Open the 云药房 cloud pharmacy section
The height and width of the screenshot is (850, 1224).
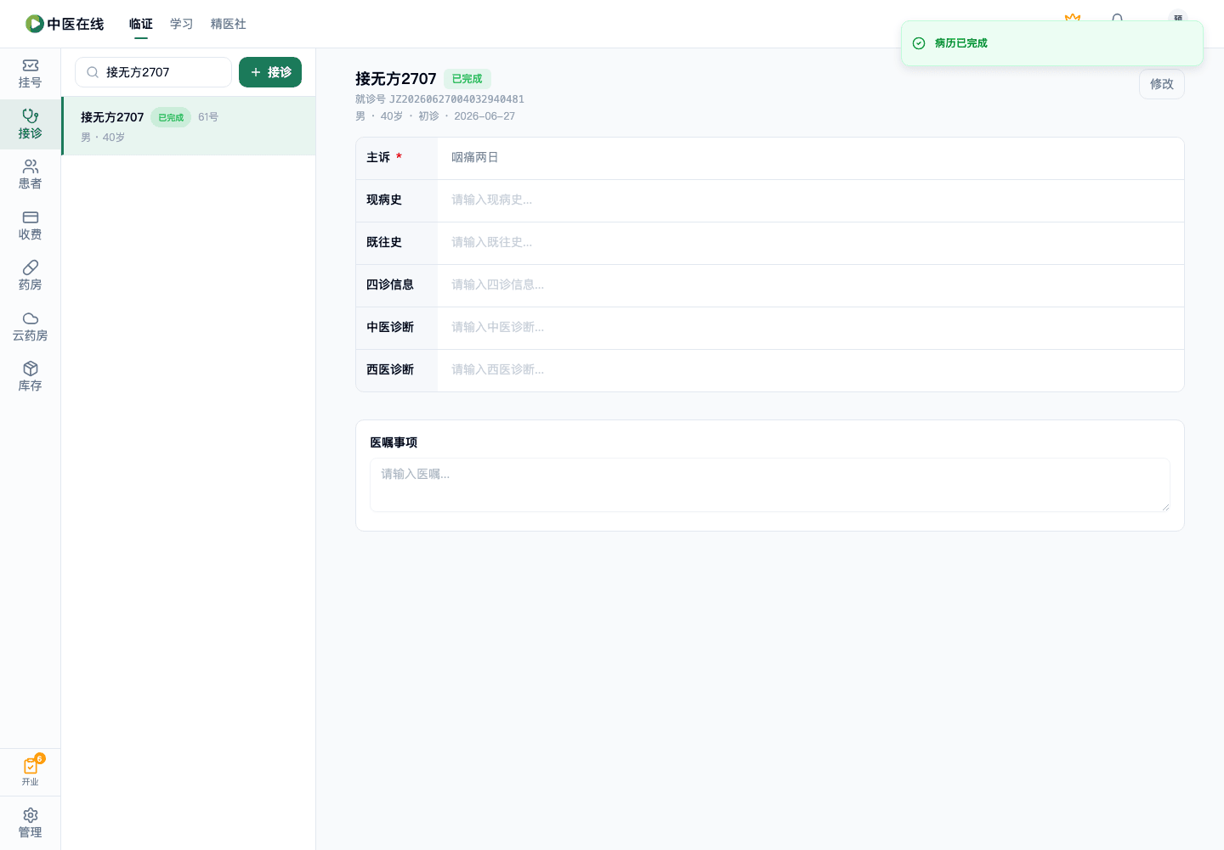30,327
